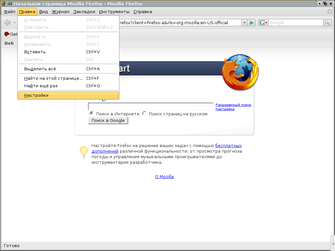Click the URL address bar
This screenshot has width=335, height=251.
(180, 23)
